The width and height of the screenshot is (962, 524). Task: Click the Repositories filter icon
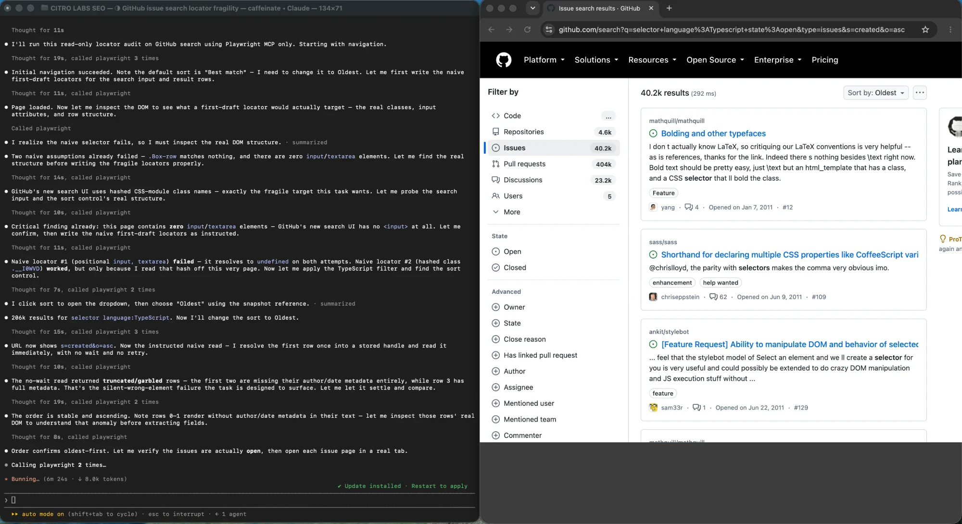495,132
